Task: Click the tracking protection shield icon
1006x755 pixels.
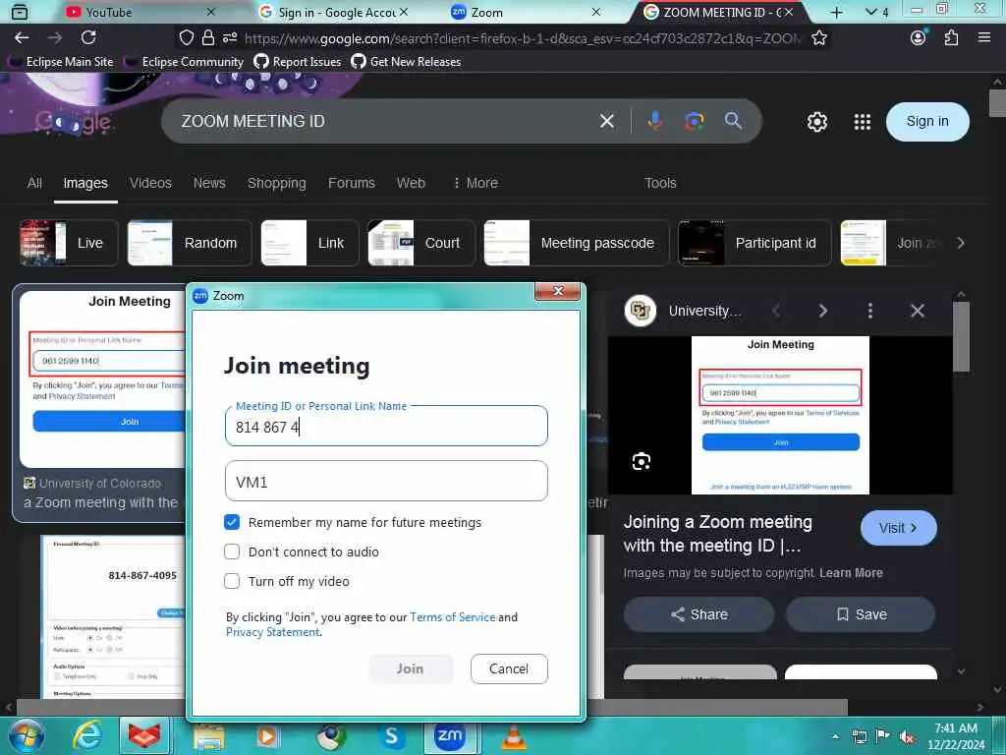Action: pos(186,38)
